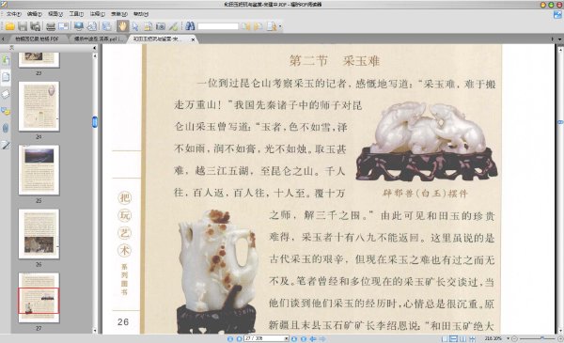Switch to continuous page view mode
The image size is (564, 343).
(x=454, y=338)
